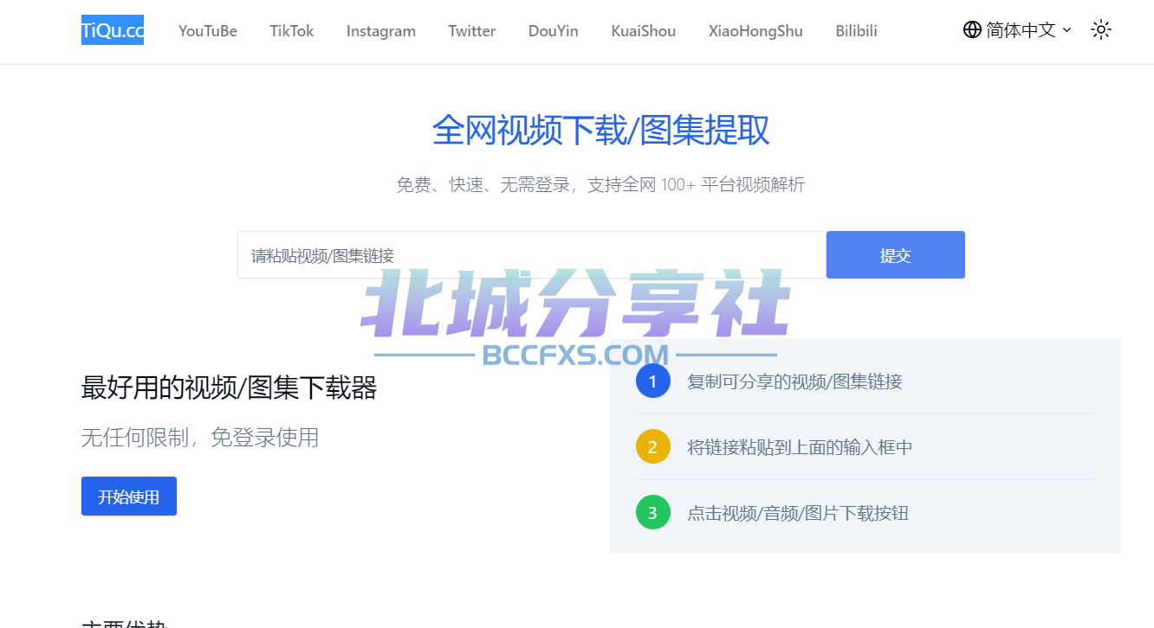
Task: Open the DouYin nav link
Action: pyautogui.click(x=554, y=31)
